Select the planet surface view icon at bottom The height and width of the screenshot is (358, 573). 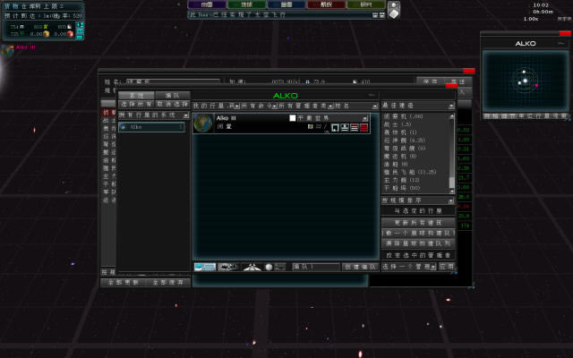coord(205,267)
